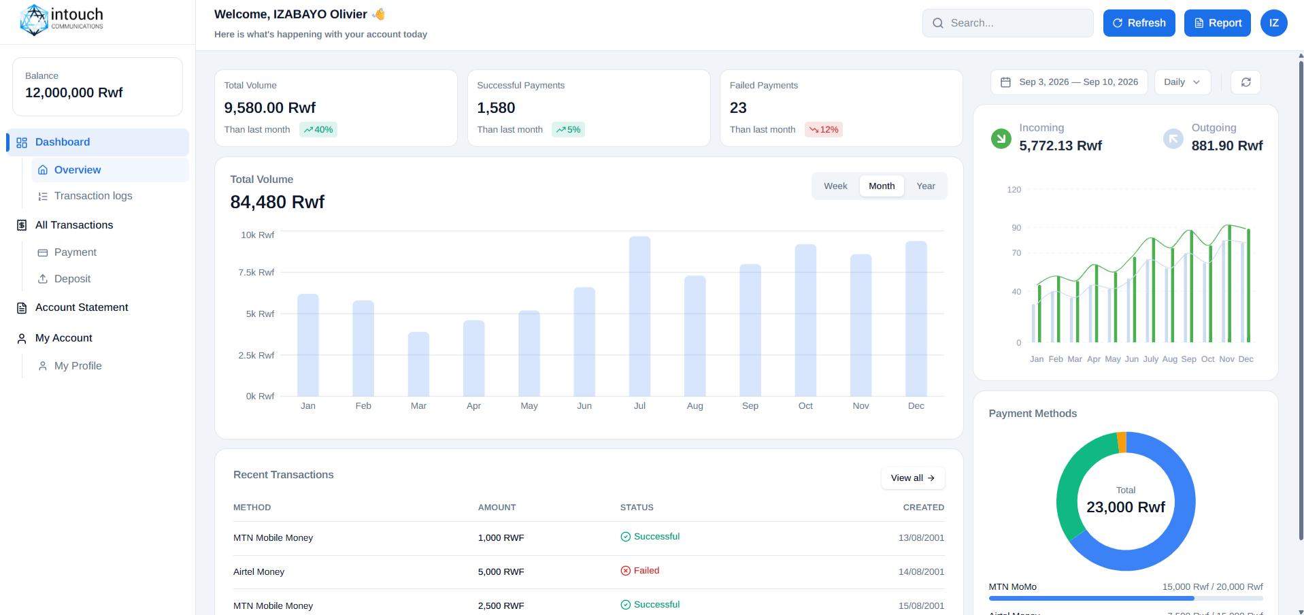View all recent transactions
Viewport: 1304px width, 615px height.
click(913, 478)
